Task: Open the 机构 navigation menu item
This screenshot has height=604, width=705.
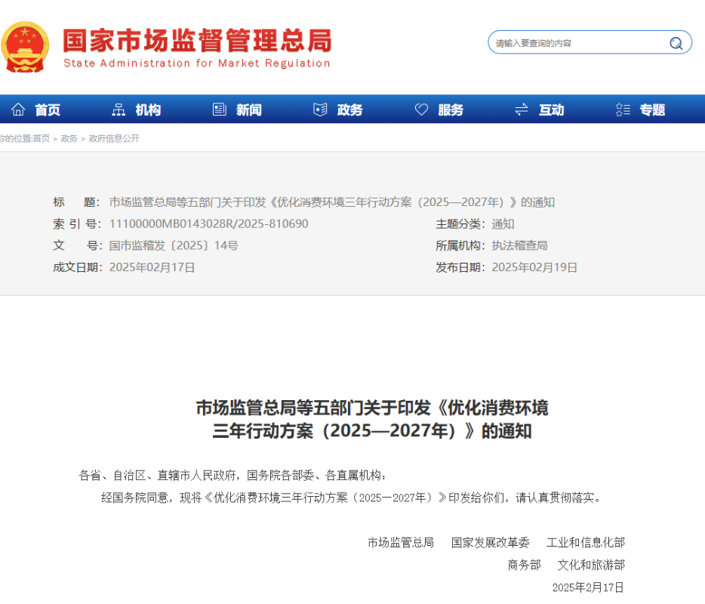Action: pos(148,110)
